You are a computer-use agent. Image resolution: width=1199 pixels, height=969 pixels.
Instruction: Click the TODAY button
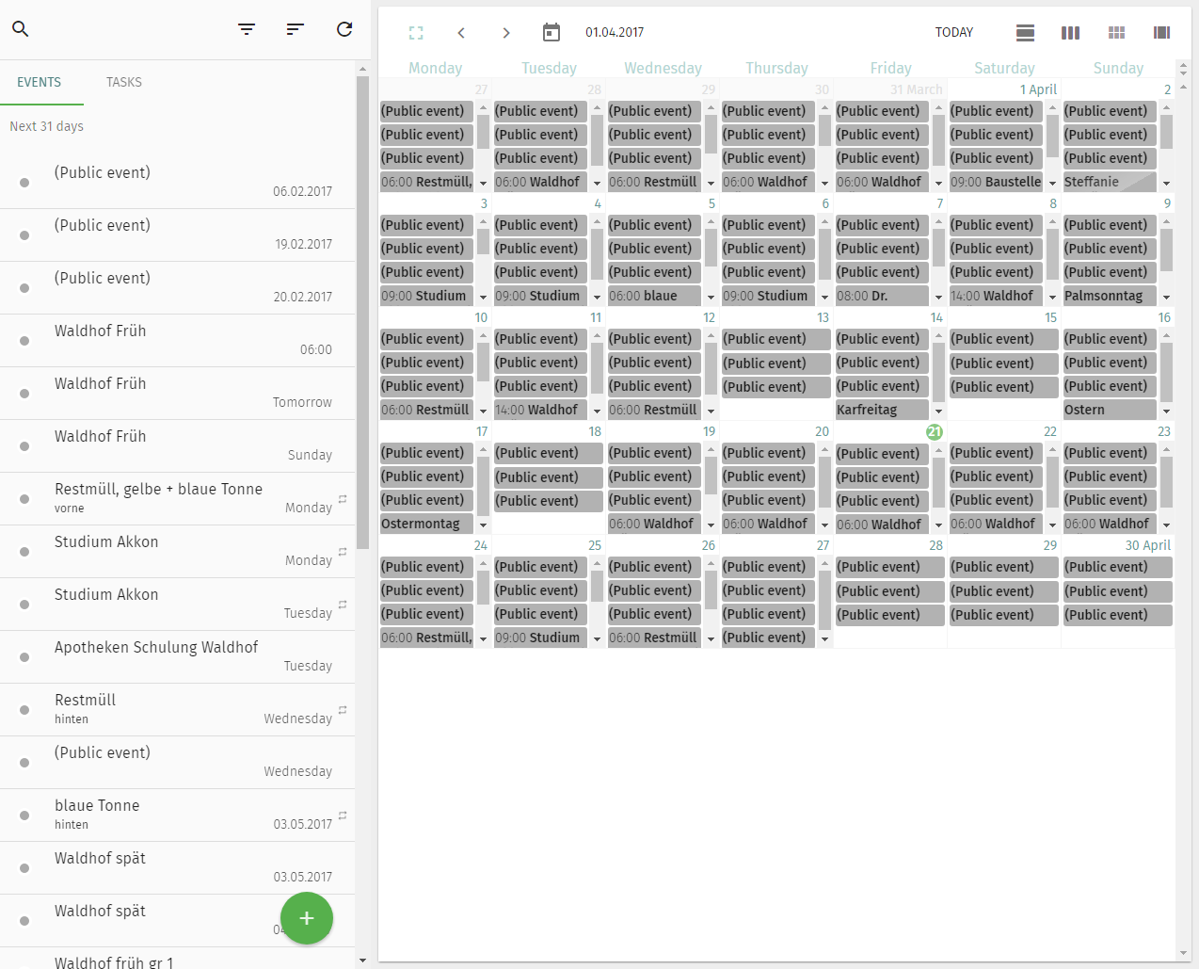coord(954,33)
